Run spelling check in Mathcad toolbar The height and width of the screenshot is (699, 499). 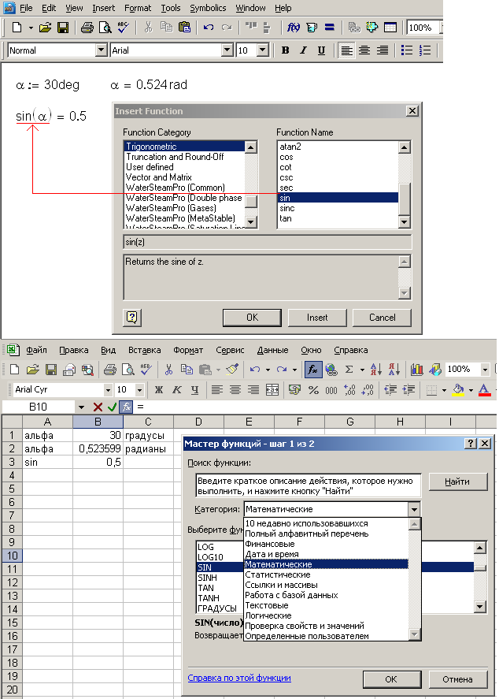point(124,28)
